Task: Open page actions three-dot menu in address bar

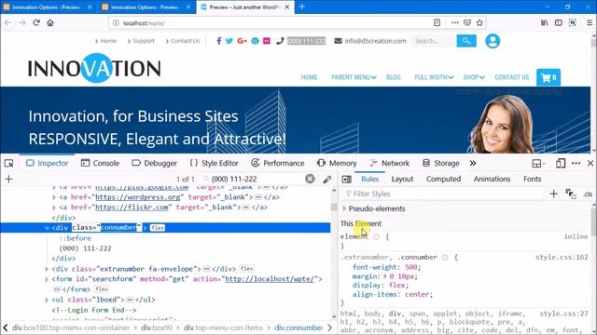Action: pos(454,22)
